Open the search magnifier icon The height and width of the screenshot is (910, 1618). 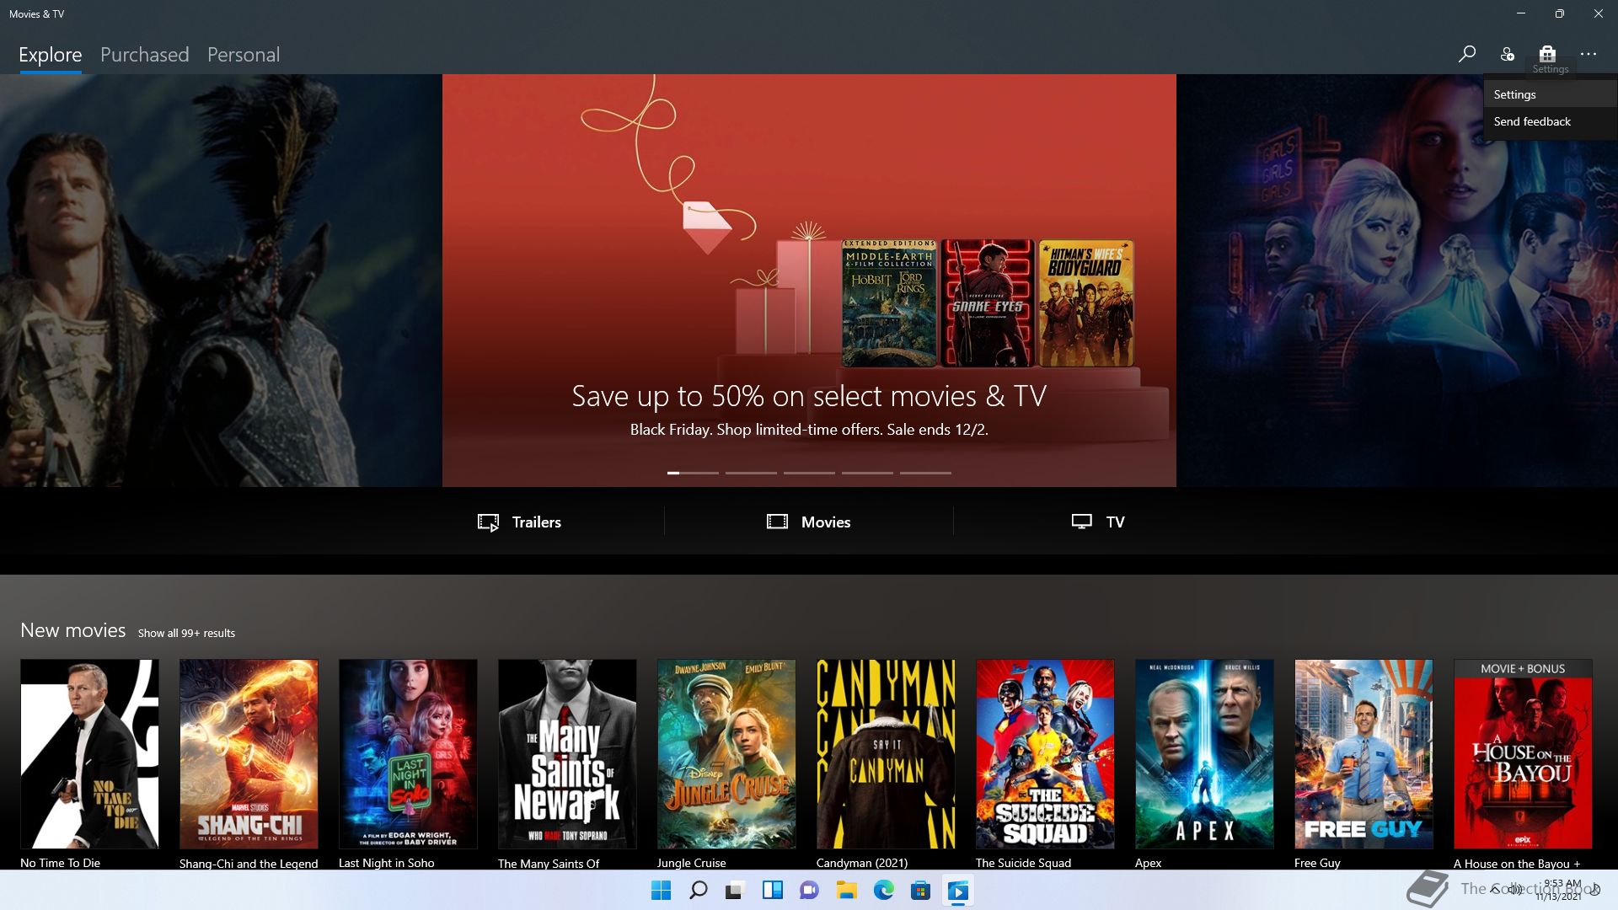tap(1466, 54)
